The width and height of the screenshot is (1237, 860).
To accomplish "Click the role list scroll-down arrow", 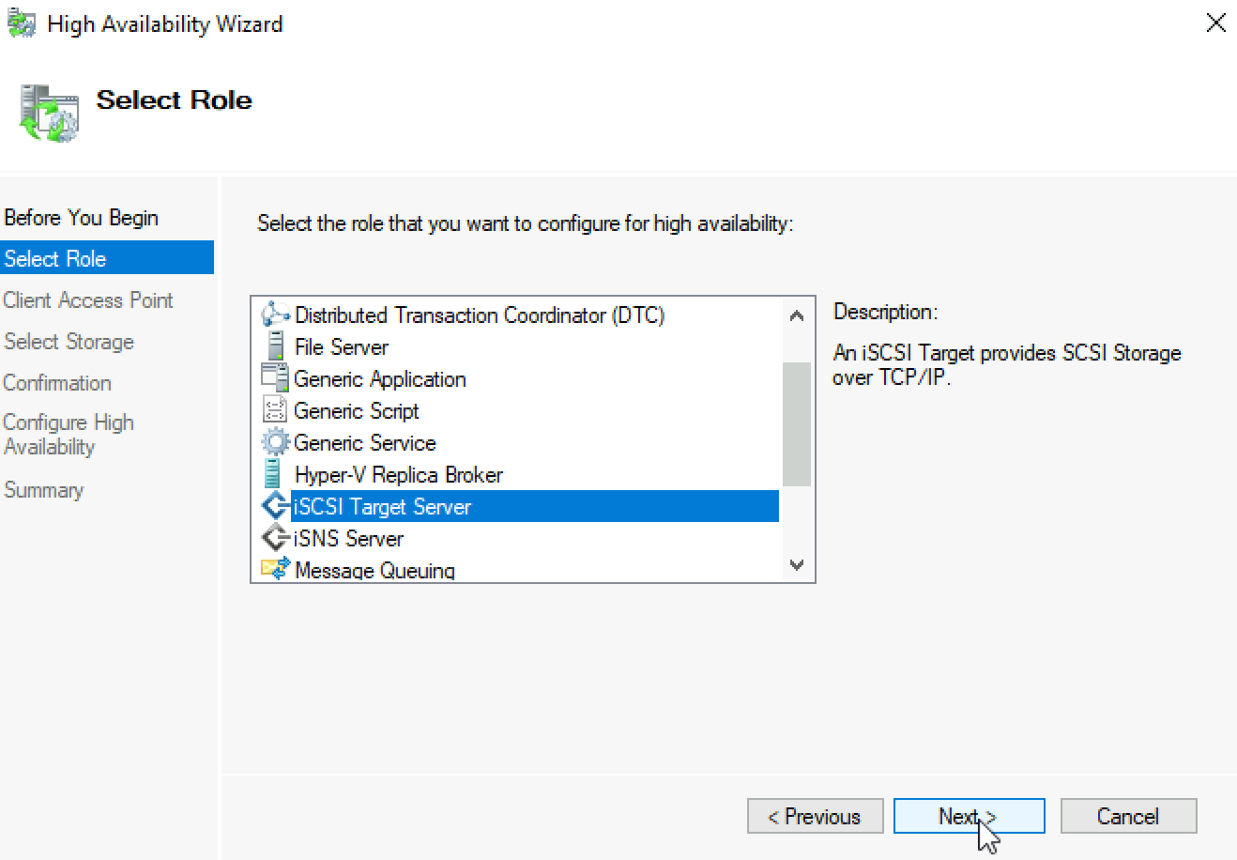I will point(797,564).
